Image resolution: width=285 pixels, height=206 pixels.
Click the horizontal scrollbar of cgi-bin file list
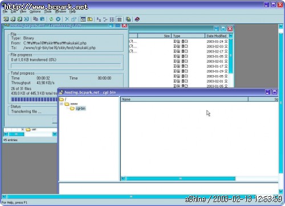pyautogui.click(x=181, y=179)
